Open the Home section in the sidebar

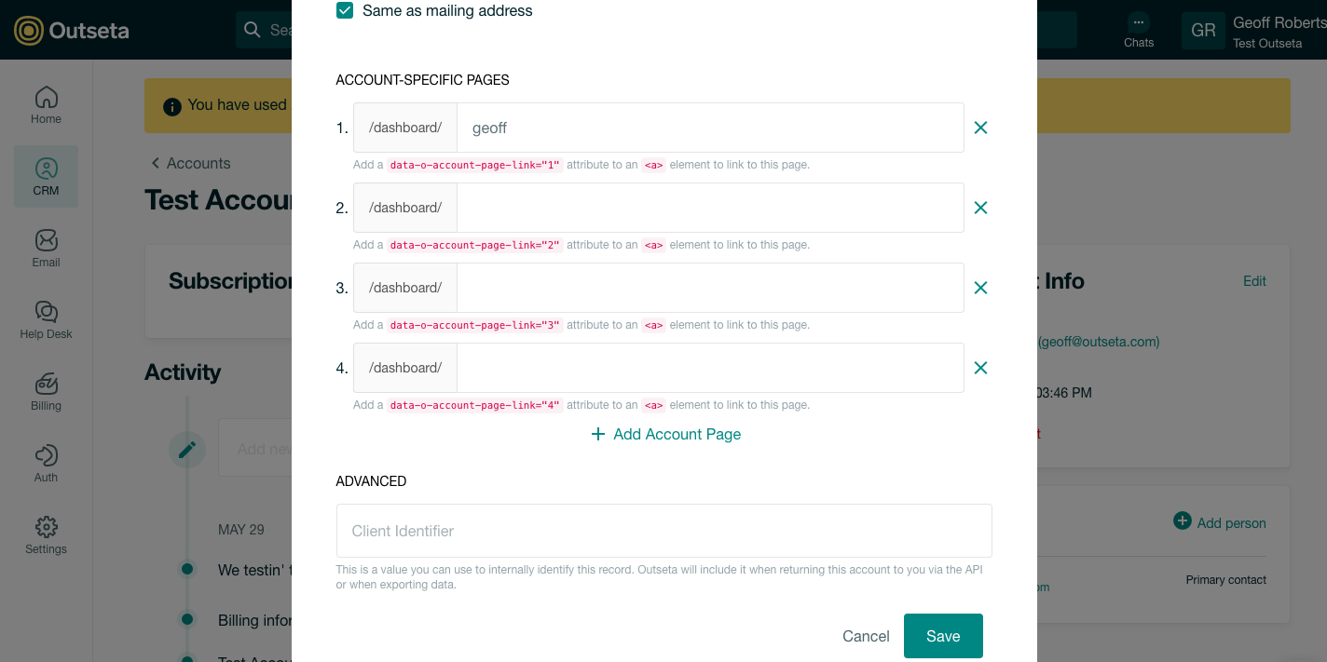click(45, 102)
